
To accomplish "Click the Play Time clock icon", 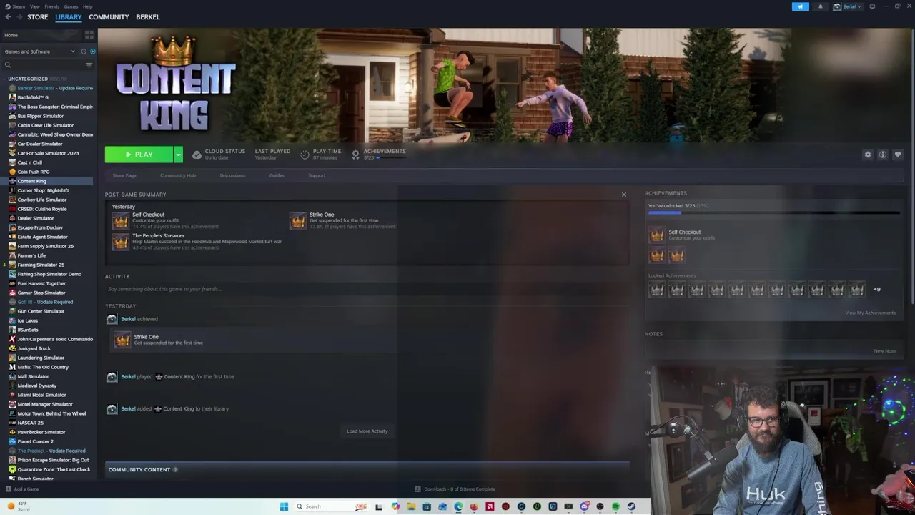I will (305, 154).
